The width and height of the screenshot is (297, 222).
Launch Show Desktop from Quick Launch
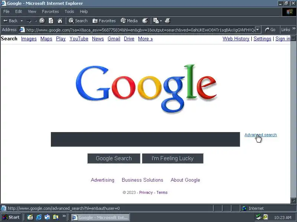(30, 217)
